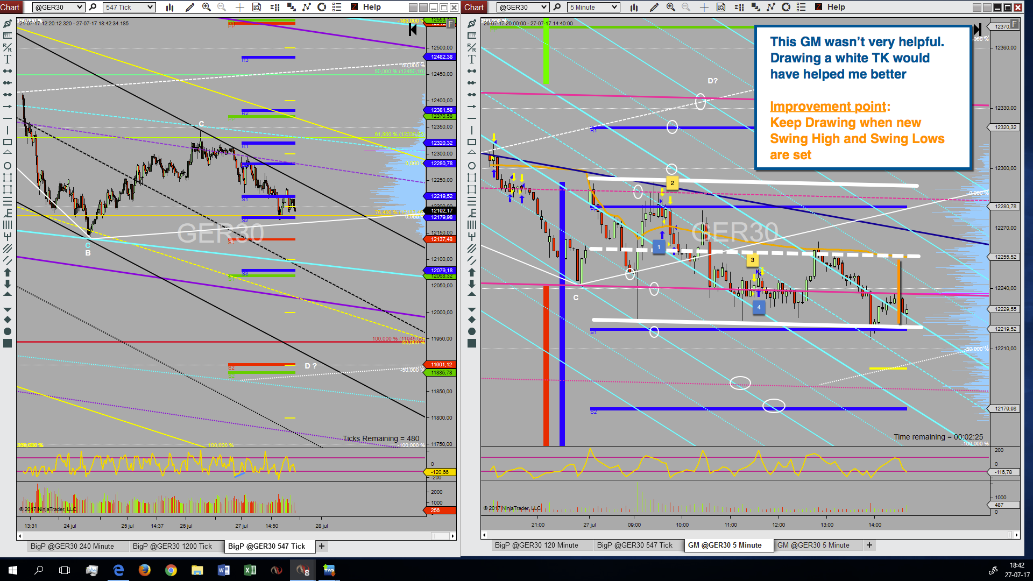Image resolution: width=1033 pixels, height=581 pixels.
Task: Open the properties list icon in left chart
Action: [x=337, y=7]
